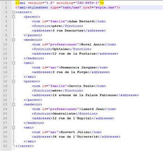Click the "ami" id value on line 29
The height and width of the screenshot is (151, 163).
pos(53,132)
